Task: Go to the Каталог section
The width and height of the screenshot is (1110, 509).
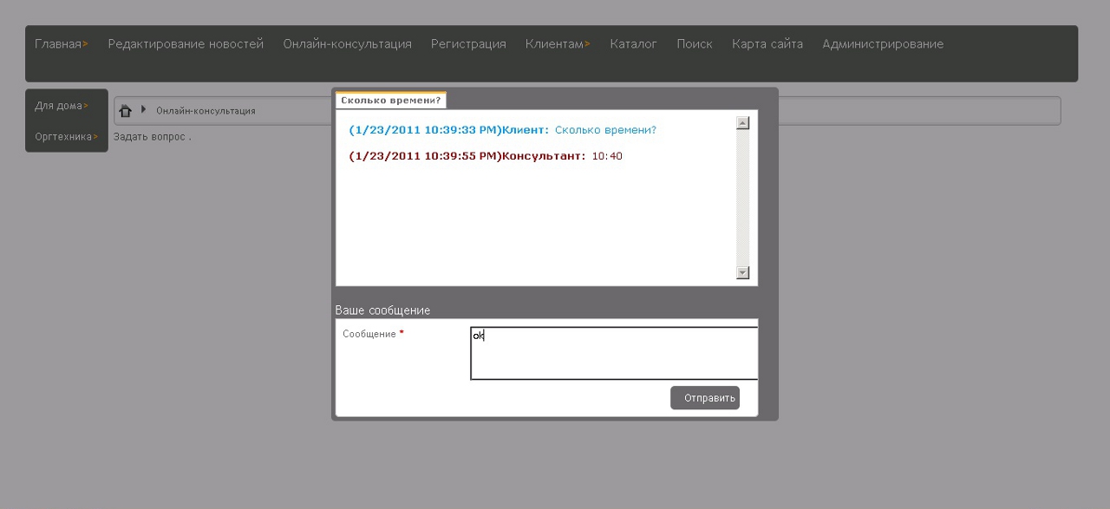Action: click(x=634, y=43)
